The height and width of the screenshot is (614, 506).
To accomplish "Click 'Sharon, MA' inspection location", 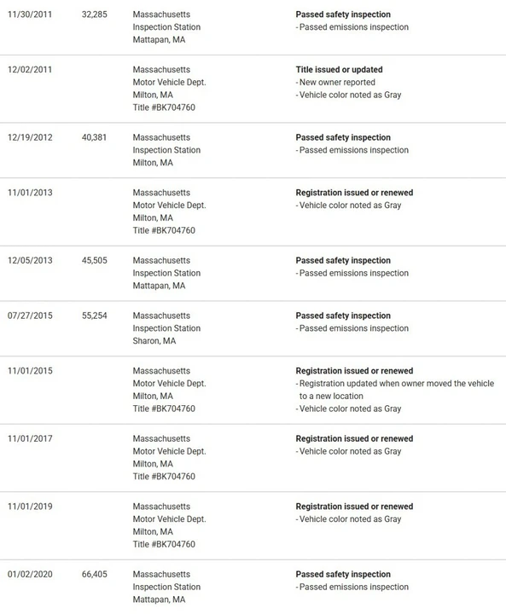I will click(154, 341).
